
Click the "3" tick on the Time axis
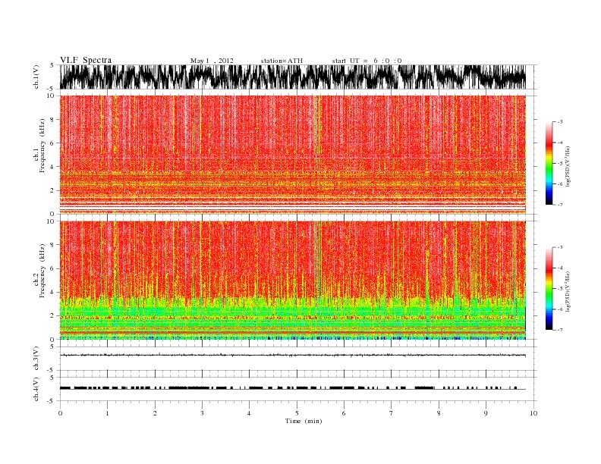(x=202, y=413)
